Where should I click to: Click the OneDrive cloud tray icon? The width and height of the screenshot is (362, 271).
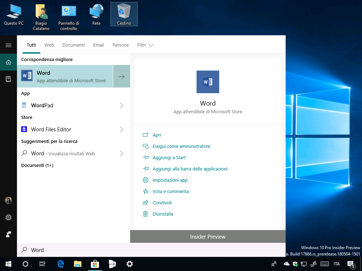tap(287, 264)
